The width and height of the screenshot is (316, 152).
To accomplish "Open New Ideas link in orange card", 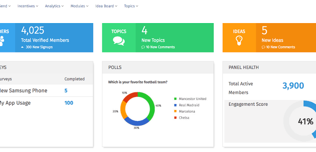I will tap(273, 40).
